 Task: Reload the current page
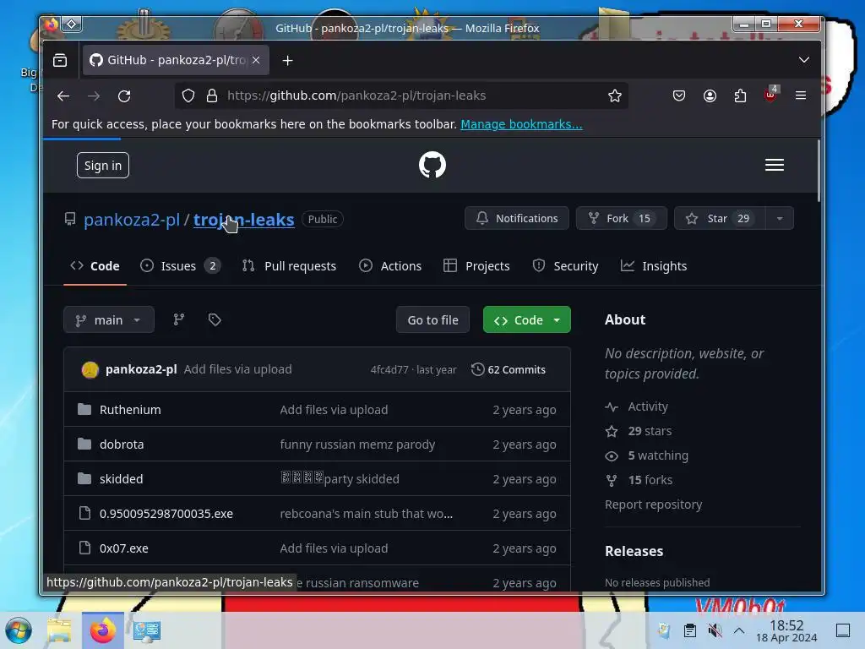click(x=124, y=96)
